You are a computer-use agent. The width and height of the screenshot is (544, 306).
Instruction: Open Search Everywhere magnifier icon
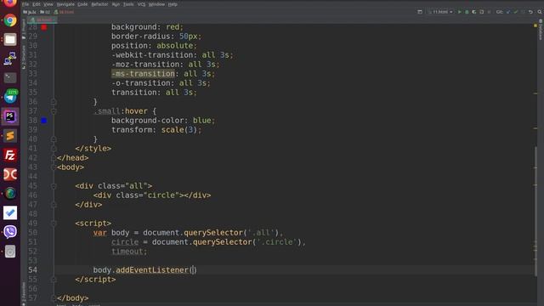pos(540,12)
